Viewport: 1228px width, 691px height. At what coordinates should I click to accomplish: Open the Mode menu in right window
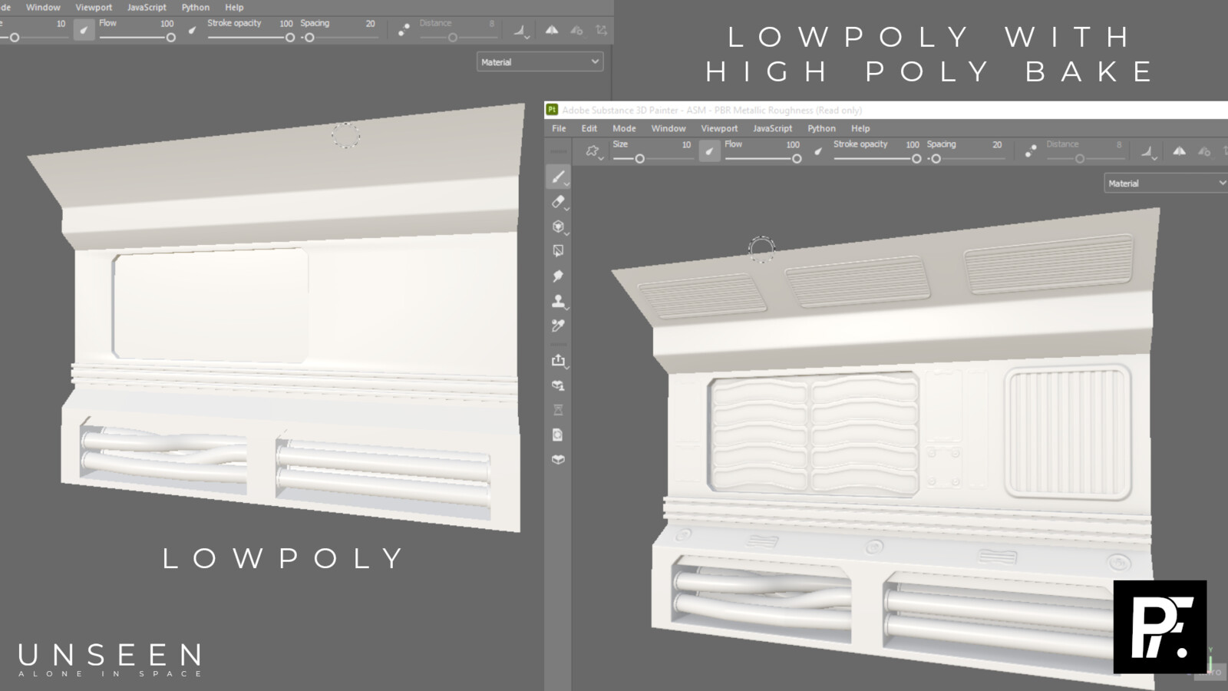coord(624,128)
